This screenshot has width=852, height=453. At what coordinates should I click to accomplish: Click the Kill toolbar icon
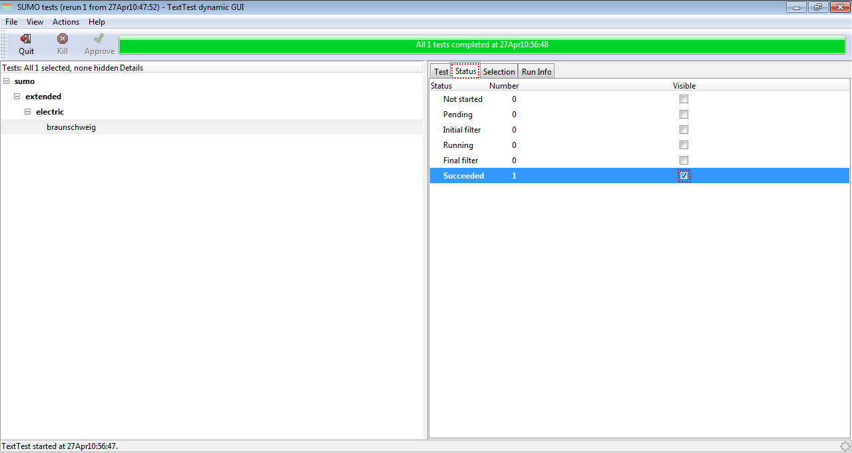(x=63, y=39)
